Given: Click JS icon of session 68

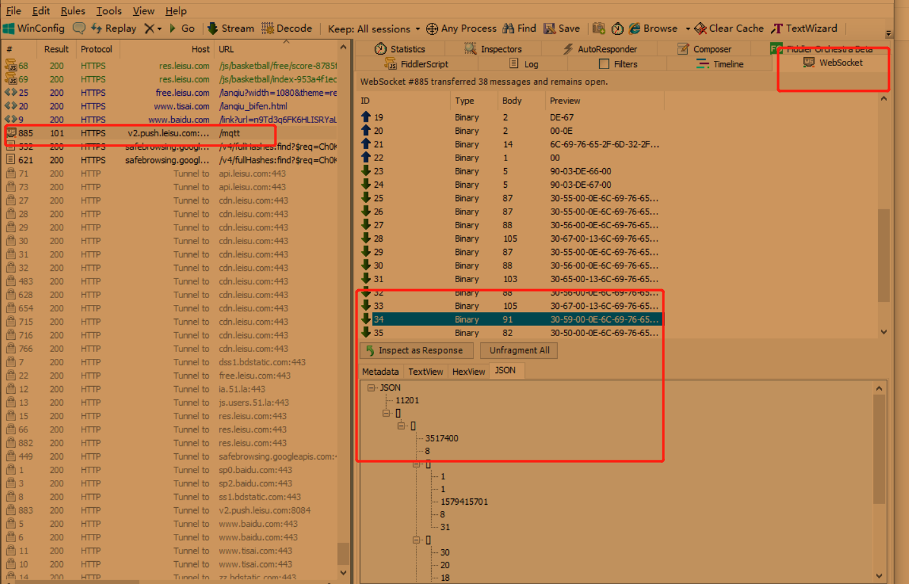Looking at the screenshot, I should (x=11, y=66).
